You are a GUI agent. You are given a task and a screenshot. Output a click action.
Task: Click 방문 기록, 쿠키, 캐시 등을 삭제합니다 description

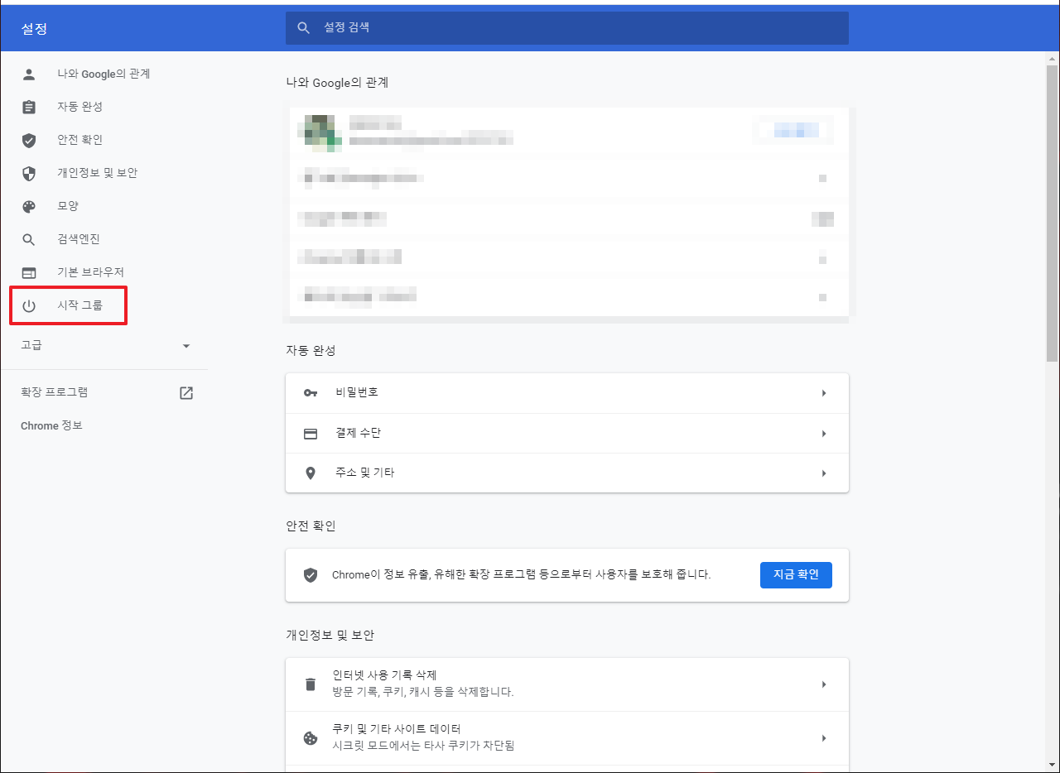[423, 692]
